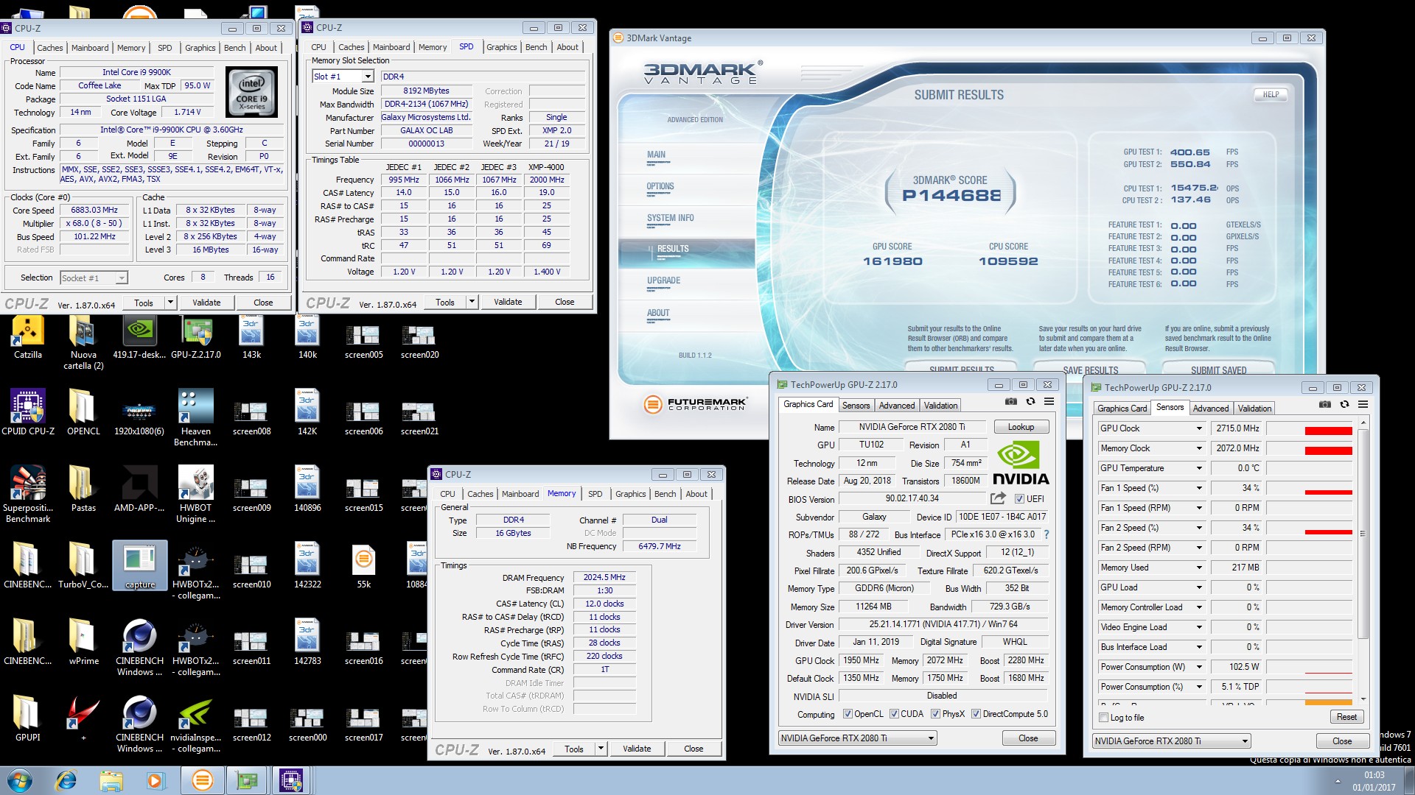Click the BIOS share/export icon in GPU-Z
Image resolution: width=1415 pixels, height=795 pixels.
point(998,498)
